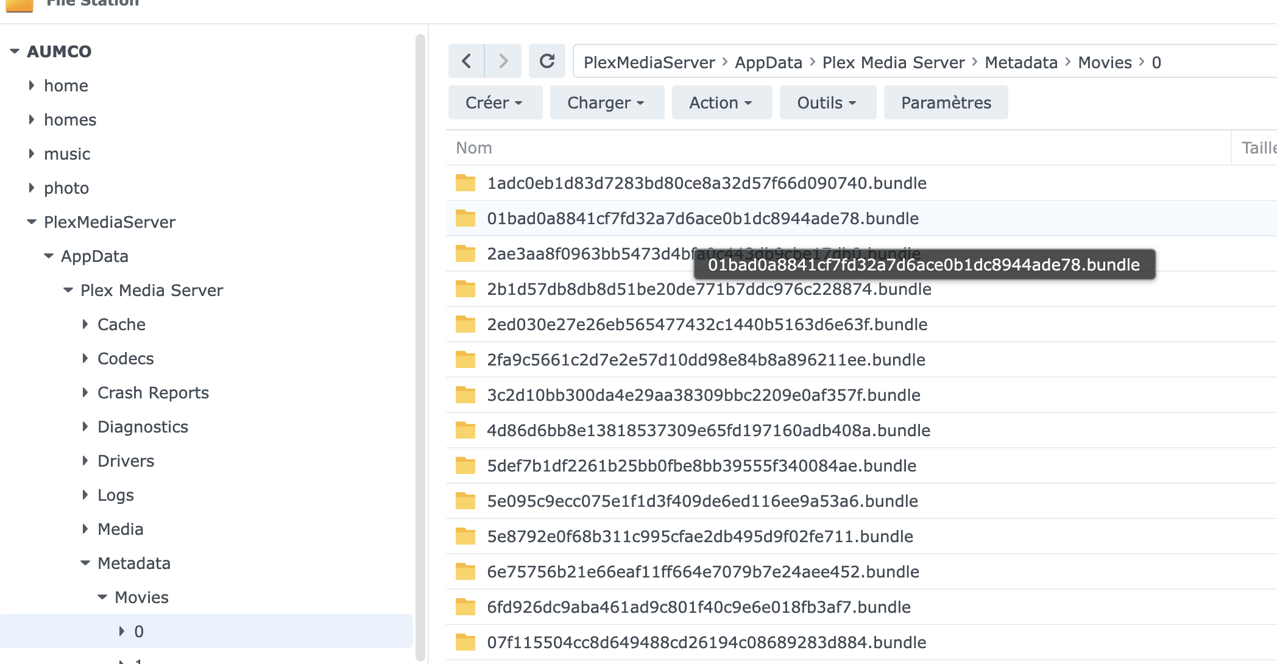
Task: Expand the Logs folder arrow
Action: pos(85,495)
